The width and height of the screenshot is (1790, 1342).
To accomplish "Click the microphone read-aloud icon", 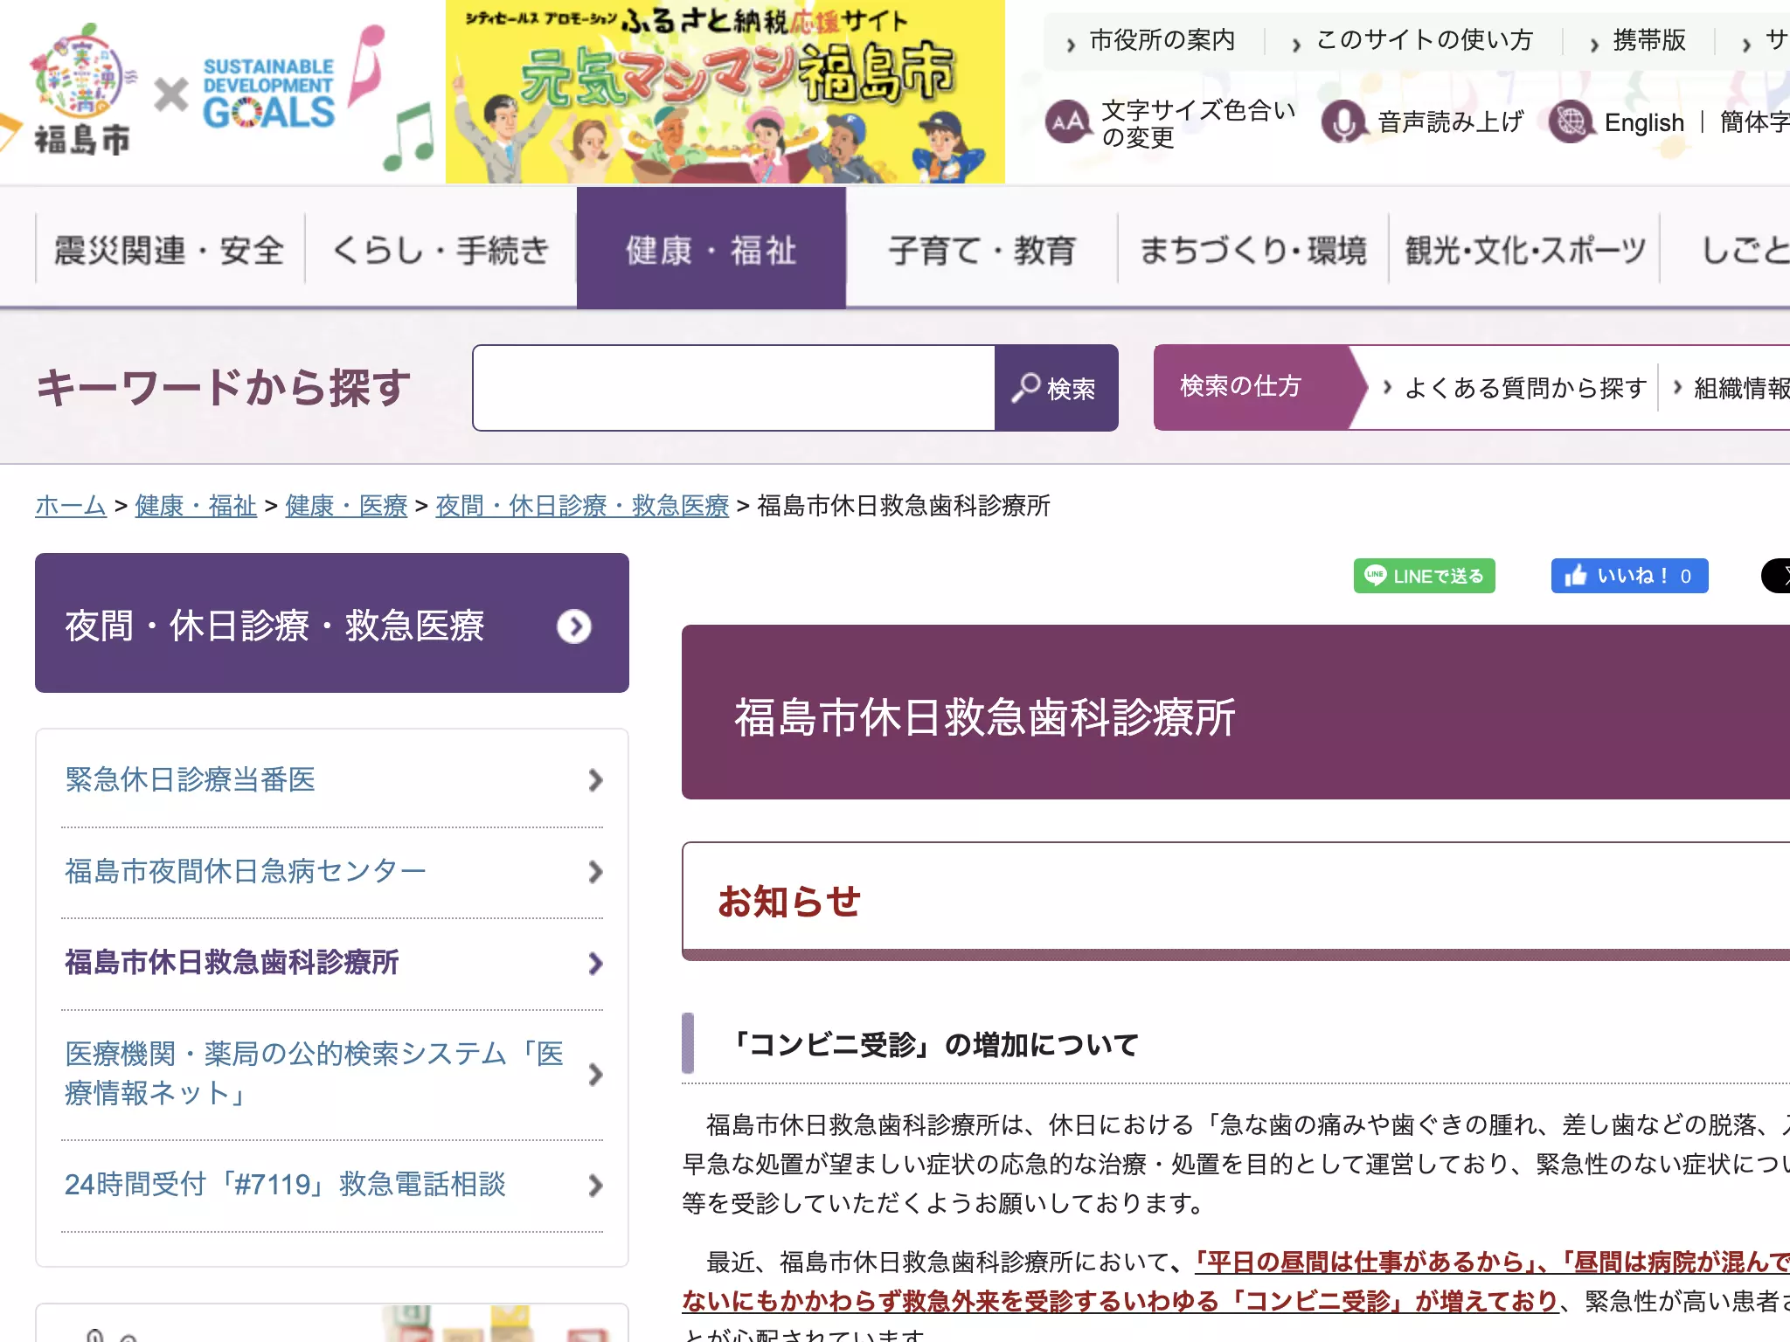I will (x=1343, y=122).
